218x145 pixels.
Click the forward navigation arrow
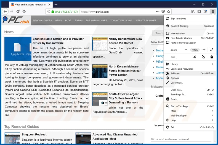coord(12,12)
